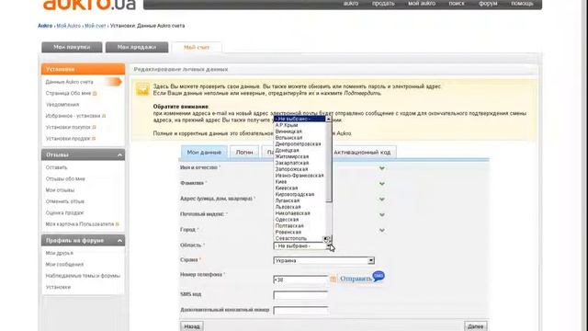Select А.Р.Крым in the region list
Viewport: 588px width, 331px height.
click(287, 125)
